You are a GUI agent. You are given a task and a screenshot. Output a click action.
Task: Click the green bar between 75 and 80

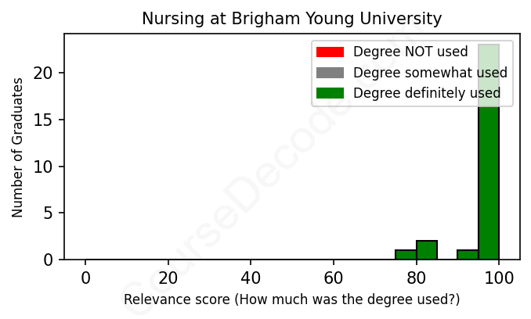406,255
